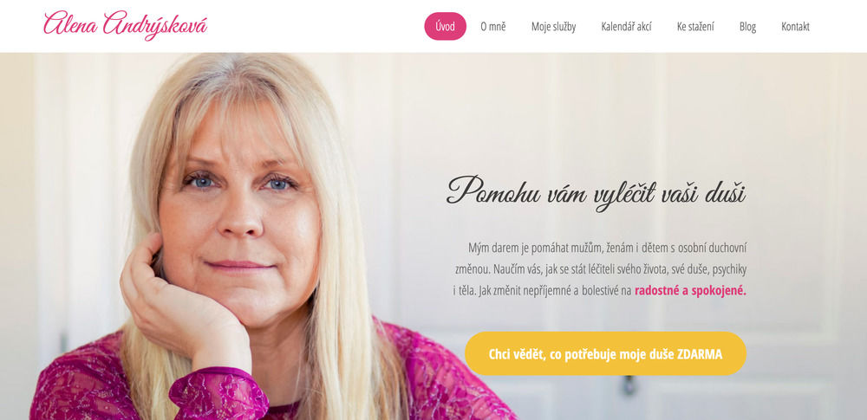867x420 pixels.
Task: Click the door handle in the background
Action: (x=629, y=385)
